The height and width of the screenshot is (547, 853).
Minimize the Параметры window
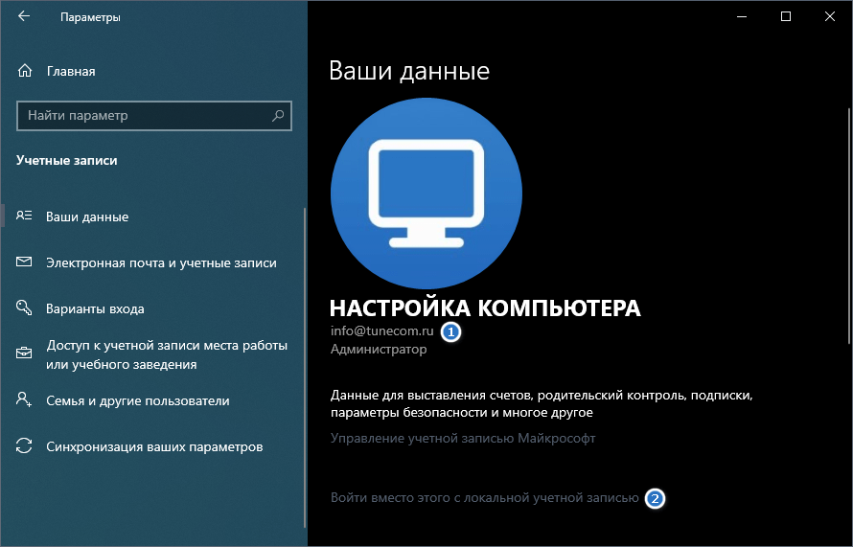coord(742,16)
